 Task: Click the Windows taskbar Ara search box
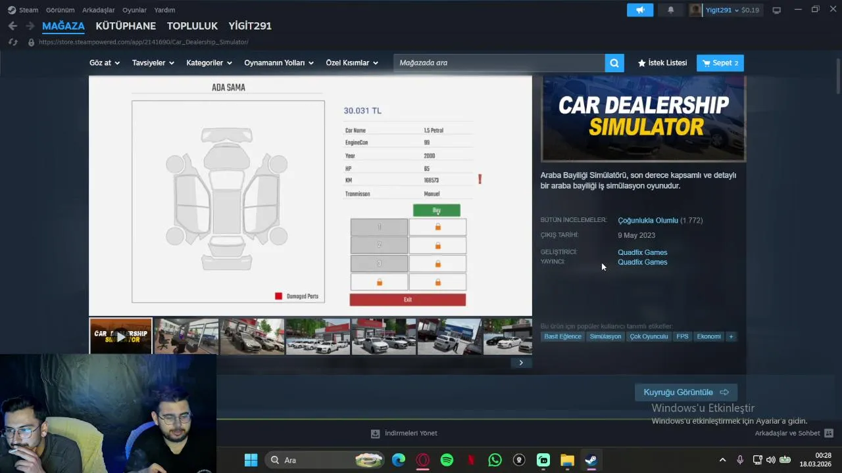click(x=325, y=460)
